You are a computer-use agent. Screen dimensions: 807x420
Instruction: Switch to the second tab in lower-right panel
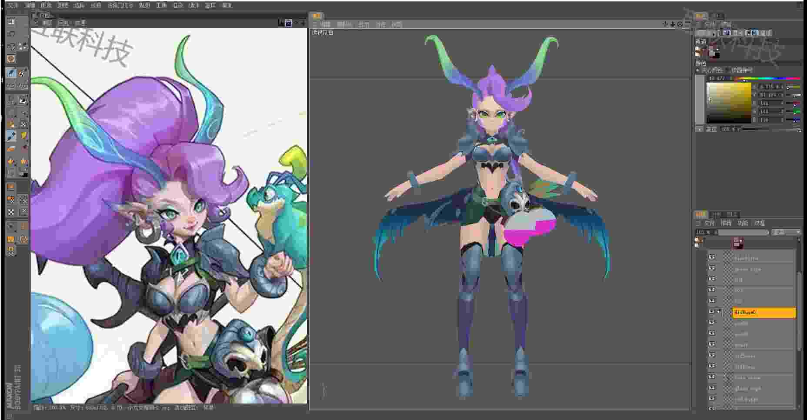tap(716, 214)
